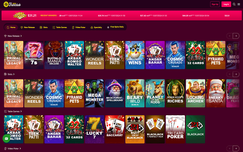Advance Slots carousel with right arrow
Viewport: 243px width, 152px height.
pos(236,74)
